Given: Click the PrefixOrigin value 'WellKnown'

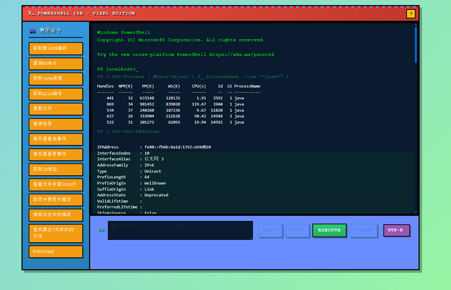Looking at the screenshot, I should [x=155, y=183].
